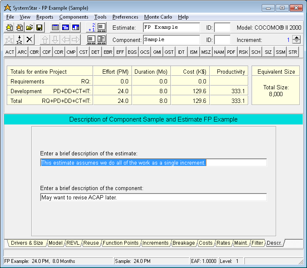Click the CBR report button
This screenshot has width=307, height=268.
[34, 52]
